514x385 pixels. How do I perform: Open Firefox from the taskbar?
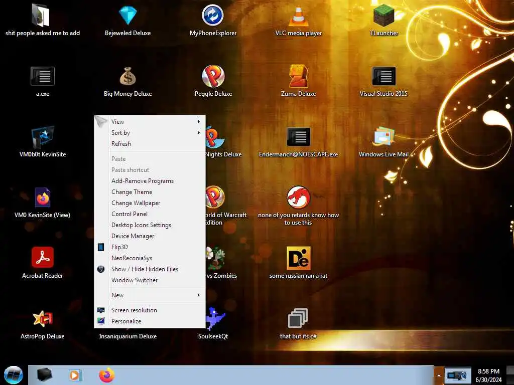[107, 375]
